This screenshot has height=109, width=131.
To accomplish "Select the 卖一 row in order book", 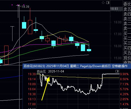I will click(x=127, y=29).
